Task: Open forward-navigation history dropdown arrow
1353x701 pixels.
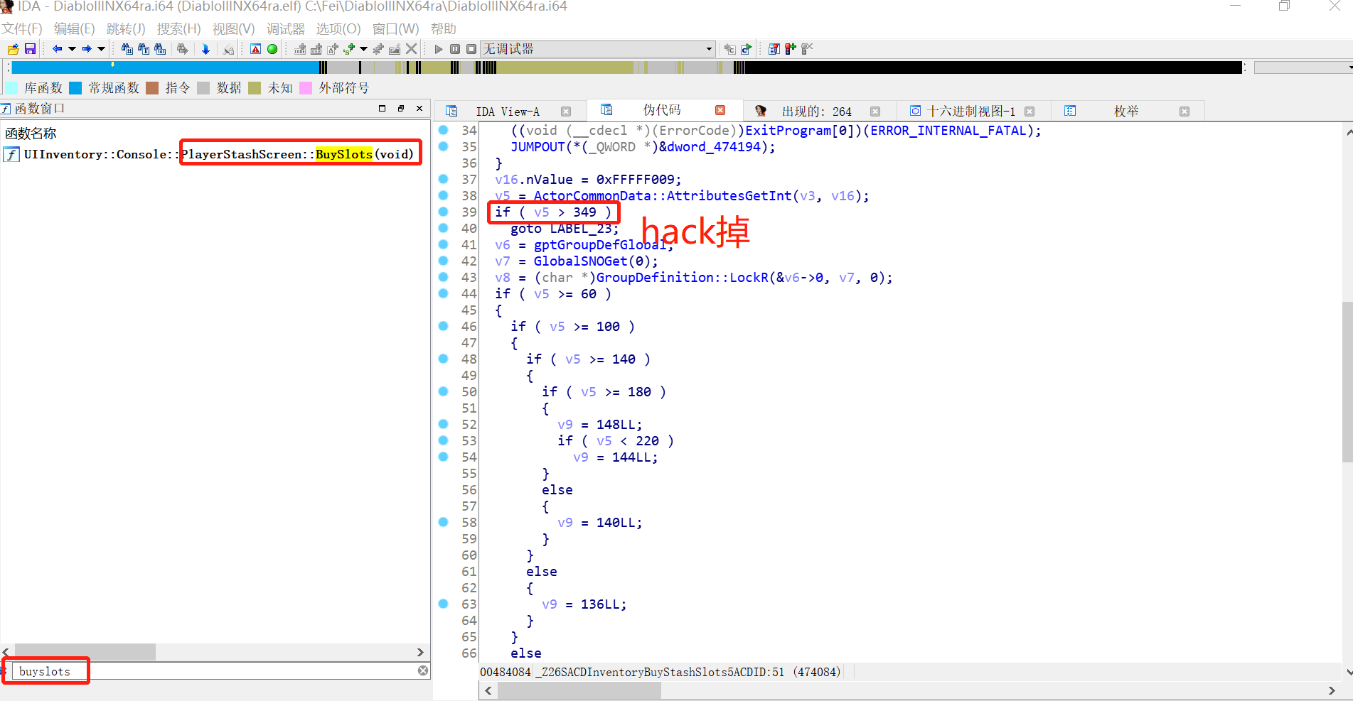Action: [x=101, y=49]
